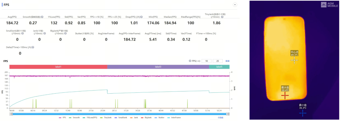This screenshot has height=121, width=341.
Task: Click the Avg(FPS+InterFrame) value 184.72
Action: coord(129,39)
